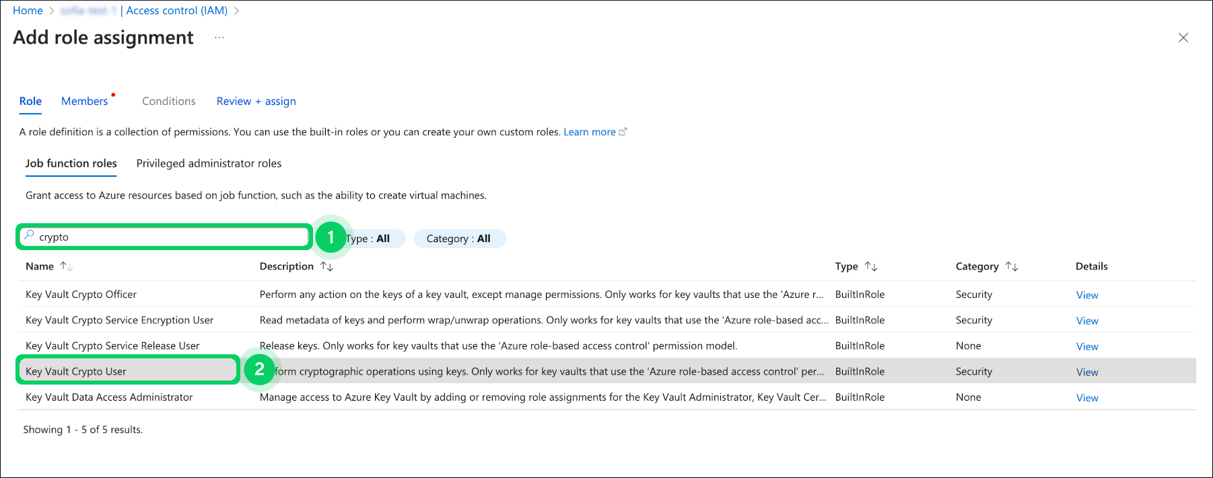Select Key Vault Crypto Service Release User role
The image size is (1213, 478).
tap(112, 346)
